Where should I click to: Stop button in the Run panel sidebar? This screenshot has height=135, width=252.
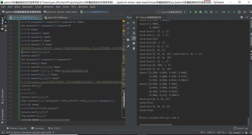128,28
